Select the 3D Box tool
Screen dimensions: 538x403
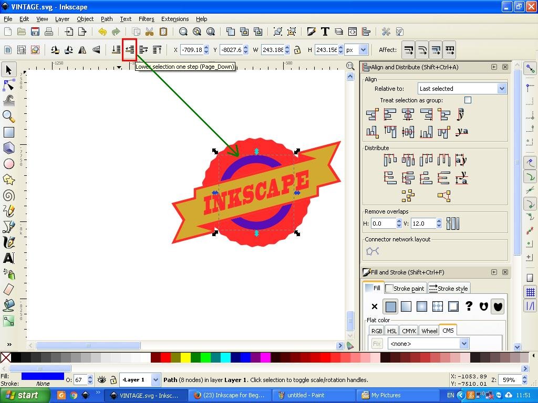pyautogui.click(x=8, y=148)
